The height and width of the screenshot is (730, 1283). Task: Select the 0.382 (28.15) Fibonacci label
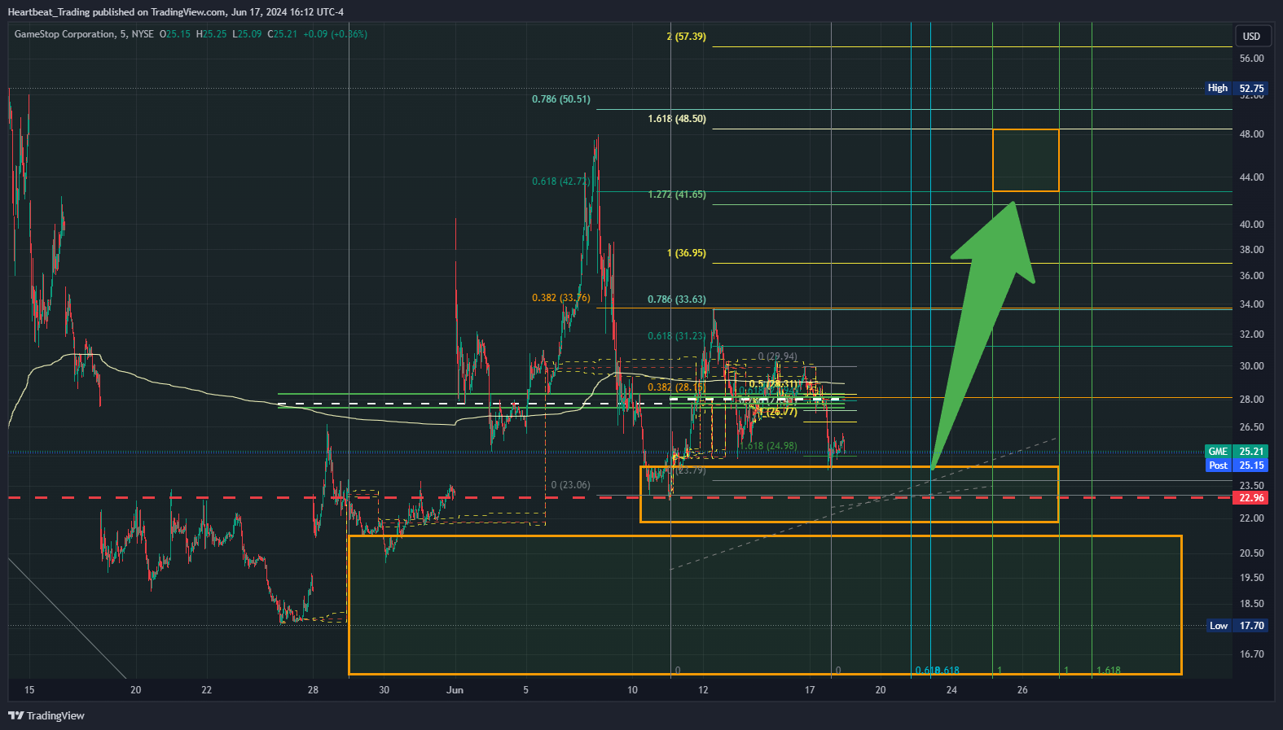coord(675,387)
